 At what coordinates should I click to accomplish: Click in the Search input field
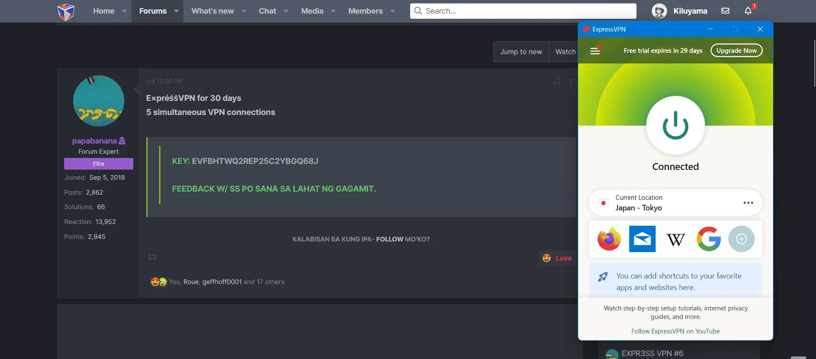523,11
